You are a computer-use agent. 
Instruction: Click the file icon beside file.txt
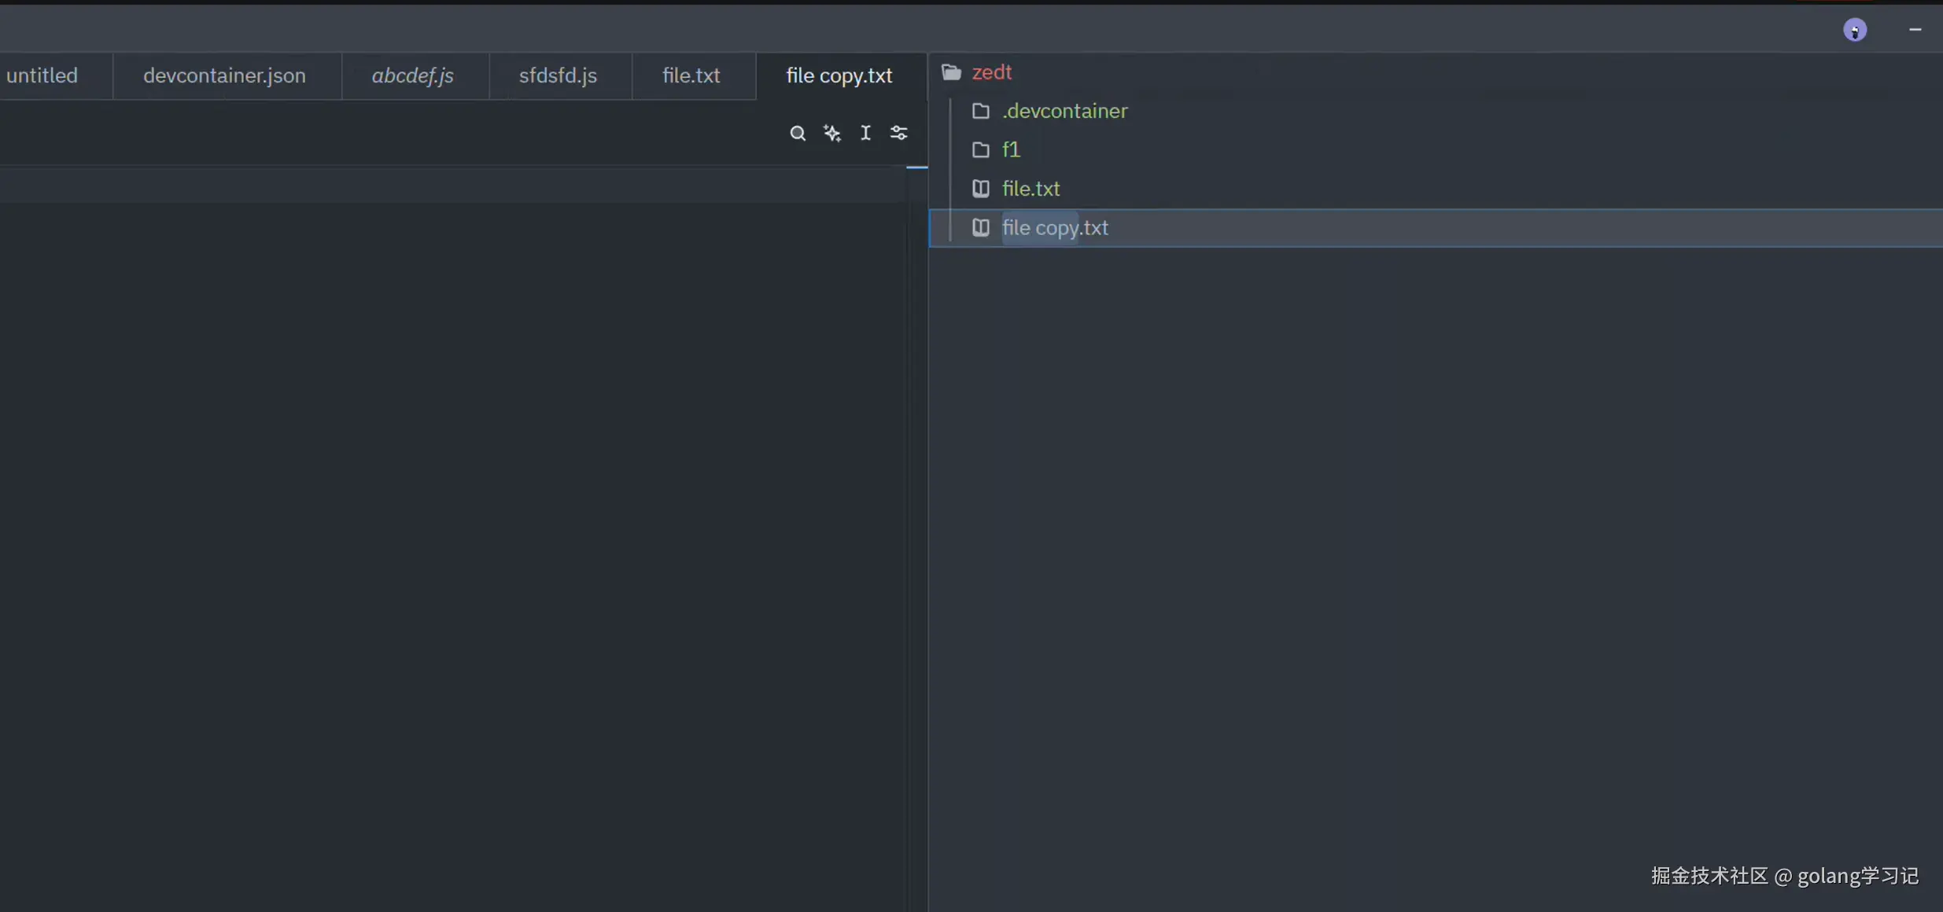coord(980,189)
